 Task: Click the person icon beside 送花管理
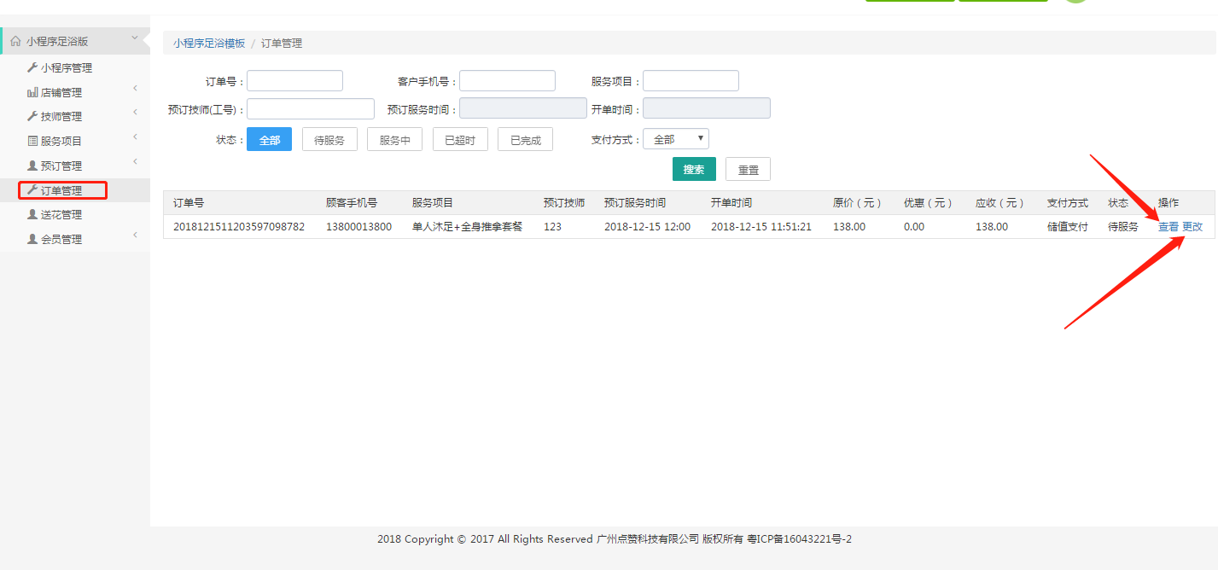coord(32,214)
